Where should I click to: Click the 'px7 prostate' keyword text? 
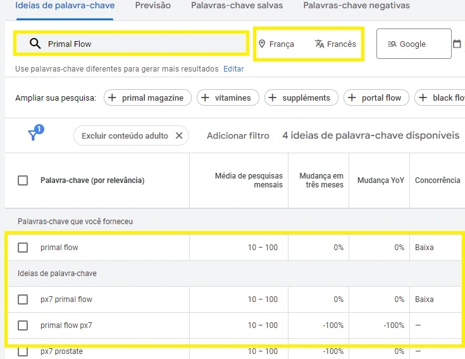tap(62, 351)
